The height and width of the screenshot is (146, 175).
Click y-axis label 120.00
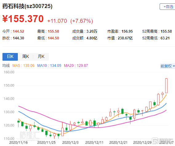pyautogui.click(x=9, y=125)
